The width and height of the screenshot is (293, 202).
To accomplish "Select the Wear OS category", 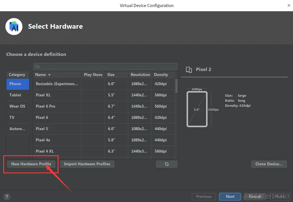I will coord(18,106).
